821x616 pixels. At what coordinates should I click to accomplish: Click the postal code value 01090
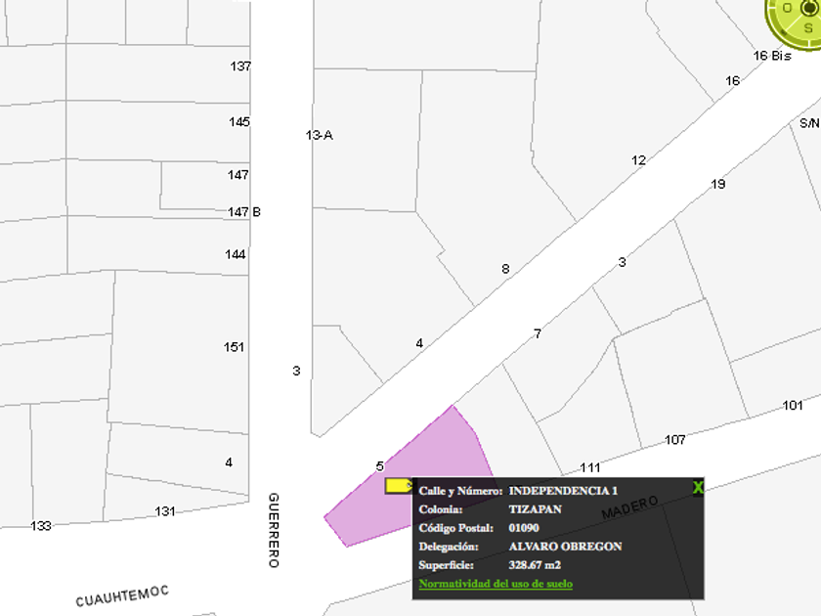pyautogui.click(x=524, y=528)
